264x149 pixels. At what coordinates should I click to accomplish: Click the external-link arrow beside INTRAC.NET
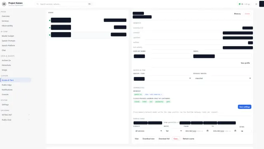(29, 115)
